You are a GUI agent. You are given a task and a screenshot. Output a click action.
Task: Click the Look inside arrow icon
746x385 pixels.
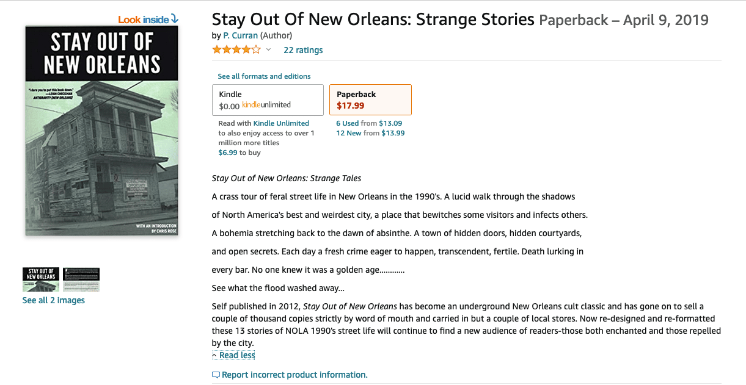point(175,19)
